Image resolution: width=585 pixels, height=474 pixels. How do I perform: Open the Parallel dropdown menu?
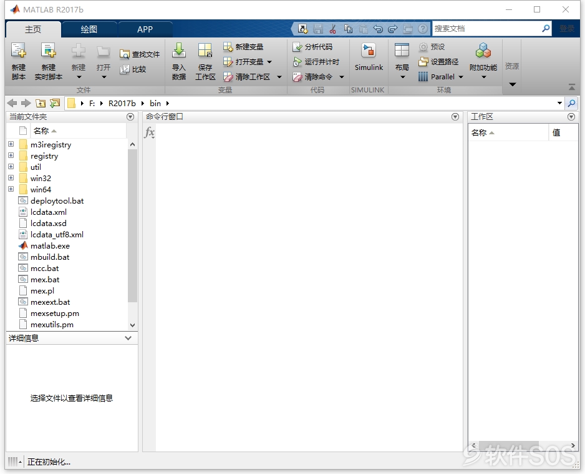[x=461, y=77]
